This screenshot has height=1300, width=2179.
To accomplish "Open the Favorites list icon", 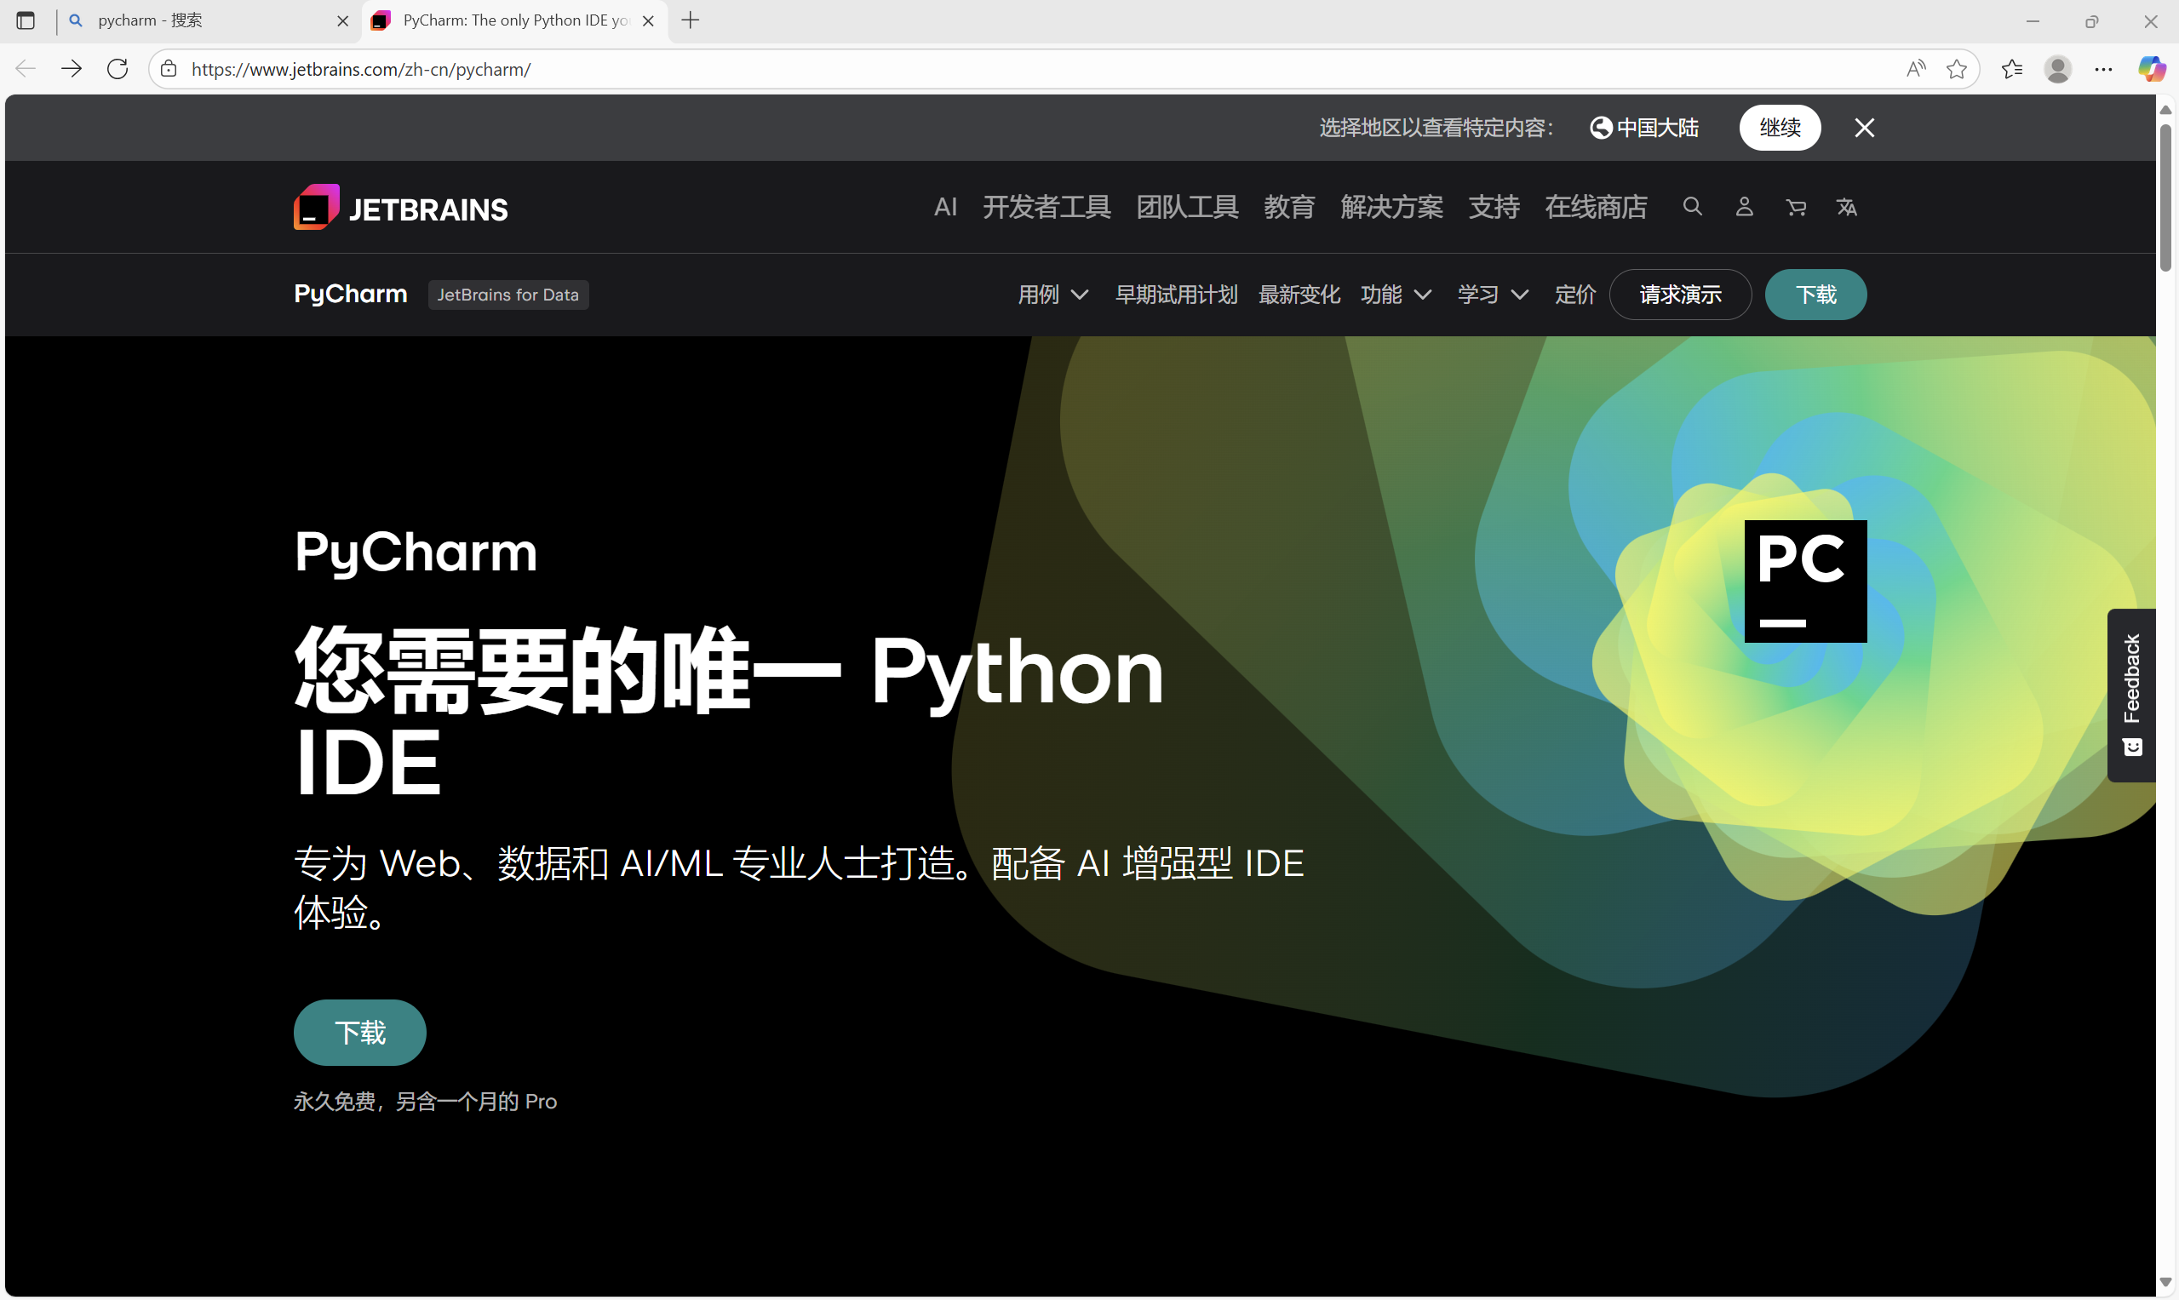I will tap(2011, 69).
